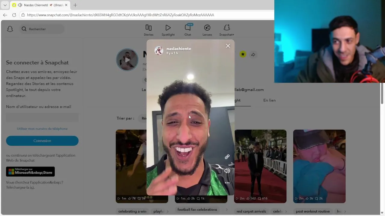385x216 pixels.
Task: Open the tab search dropdown arrow
Action: 5,5
